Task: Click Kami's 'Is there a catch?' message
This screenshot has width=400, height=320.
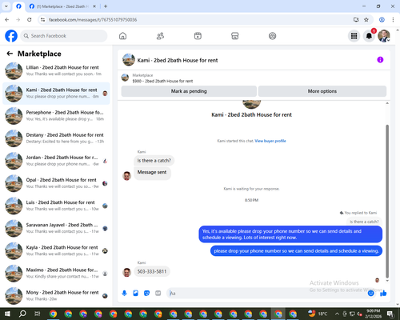Action: 154,161
